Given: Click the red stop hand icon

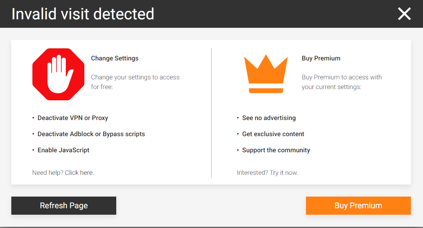Looking at the screenshot, I should click(58, 74).
